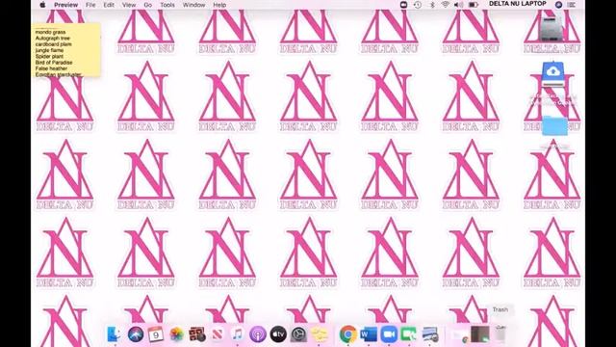The image size is (616, 347).
Task: Launch Podcasts from the dock
Action: pyautogui.click(x=258, y=334)
